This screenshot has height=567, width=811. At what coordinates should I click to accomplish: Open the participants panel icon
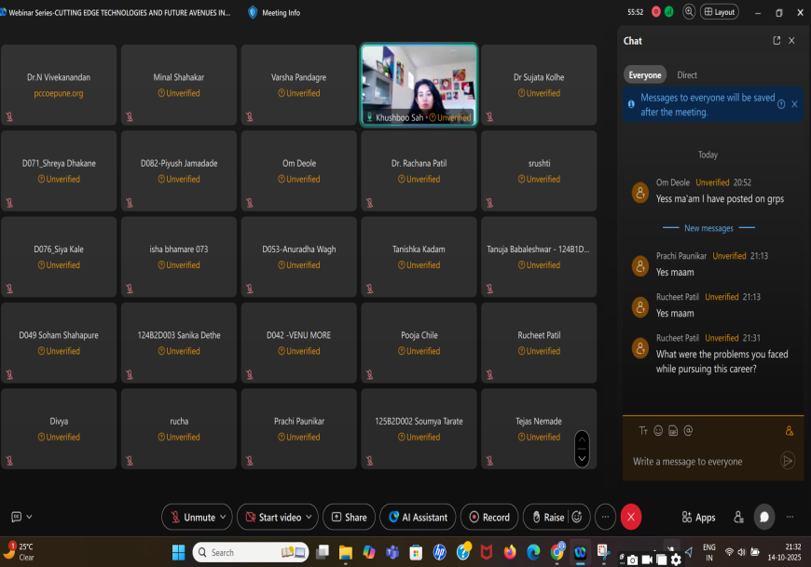738,517
